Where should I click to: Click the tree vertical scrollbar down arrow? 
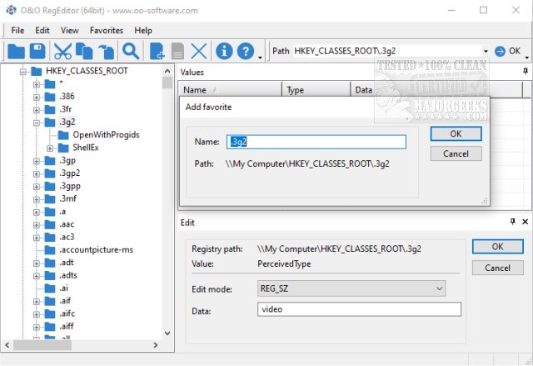167,333
